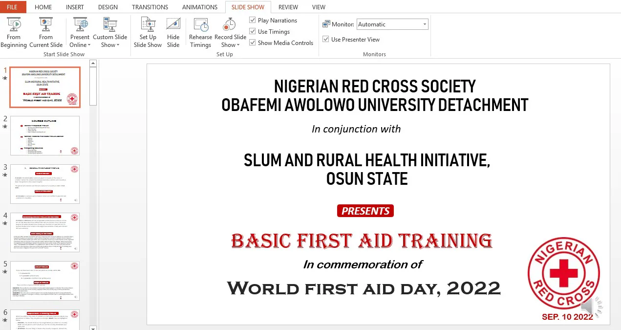Click 'SLUM AND RURAL HEALTH INITIATIVE,' text

(x=367, y=160)
